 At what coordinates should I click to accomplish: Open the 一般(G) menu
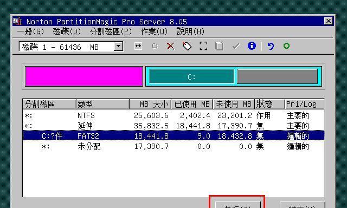tap(31, 32)
